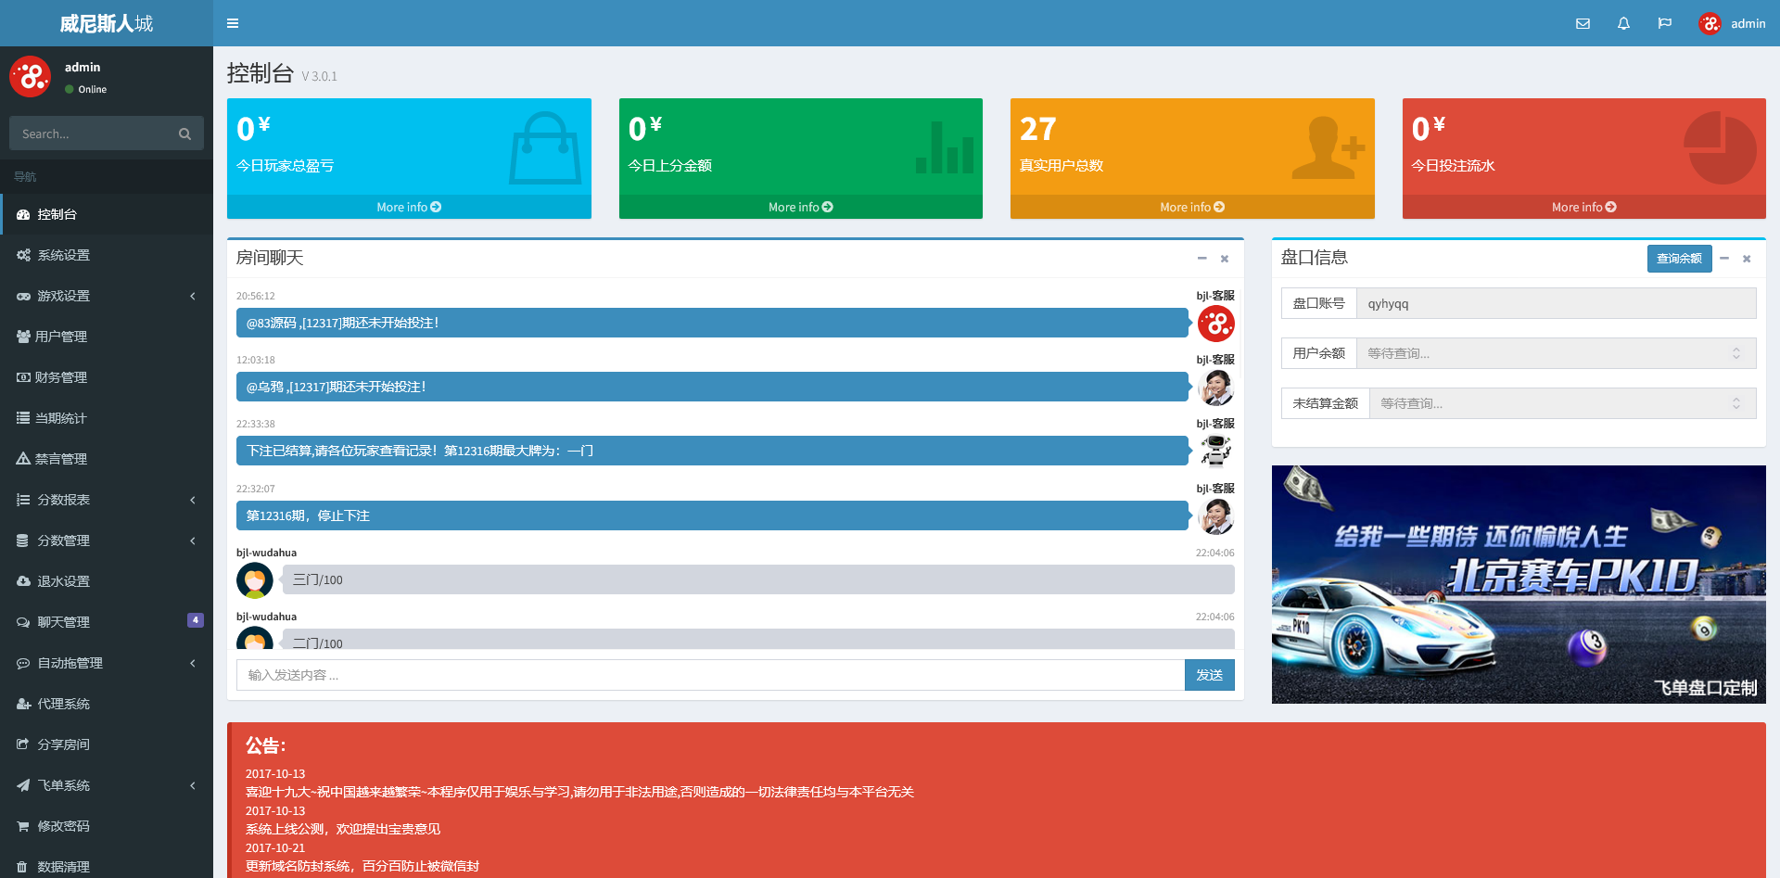Click the add-user icon on orange card

click(1329, 147)
